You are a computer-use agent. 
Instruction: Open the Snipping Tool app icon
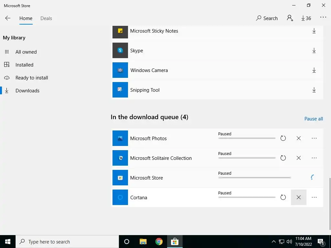tap(120, 90)
